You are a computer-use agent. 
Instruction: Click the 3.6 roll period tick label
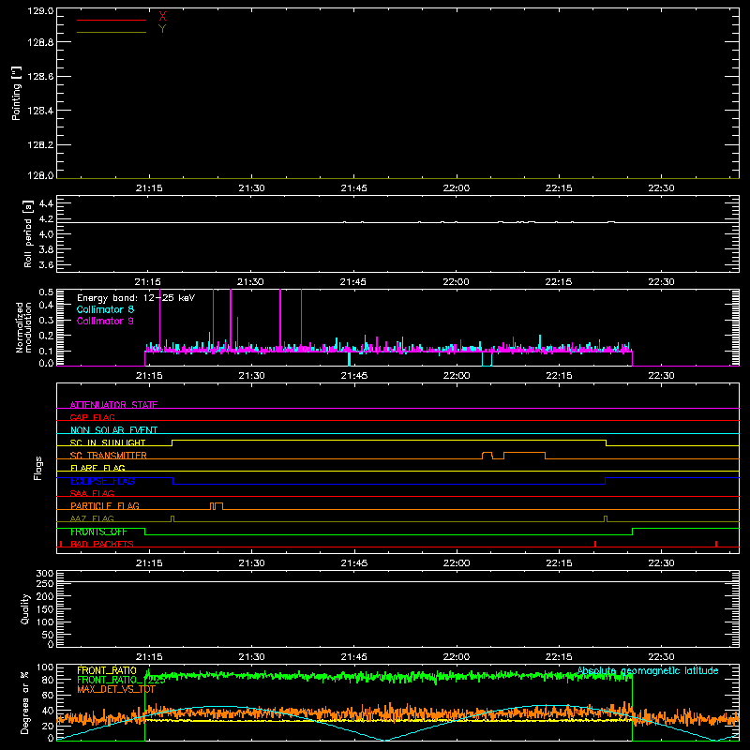pyautogui.click(x=46, y=264)
